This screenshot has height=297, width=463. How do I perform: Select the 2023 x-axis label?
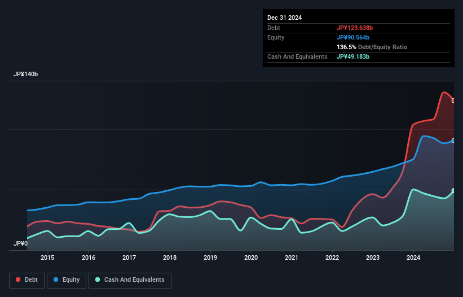coord(373,257)
